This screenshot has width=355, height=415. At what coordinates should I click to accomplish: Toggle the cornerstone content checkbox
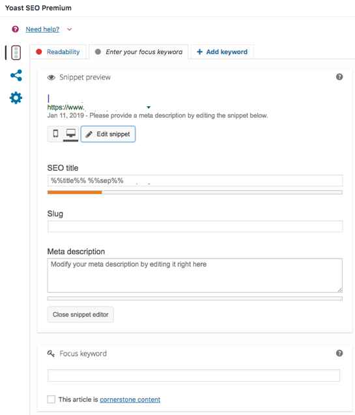[51, 399]
